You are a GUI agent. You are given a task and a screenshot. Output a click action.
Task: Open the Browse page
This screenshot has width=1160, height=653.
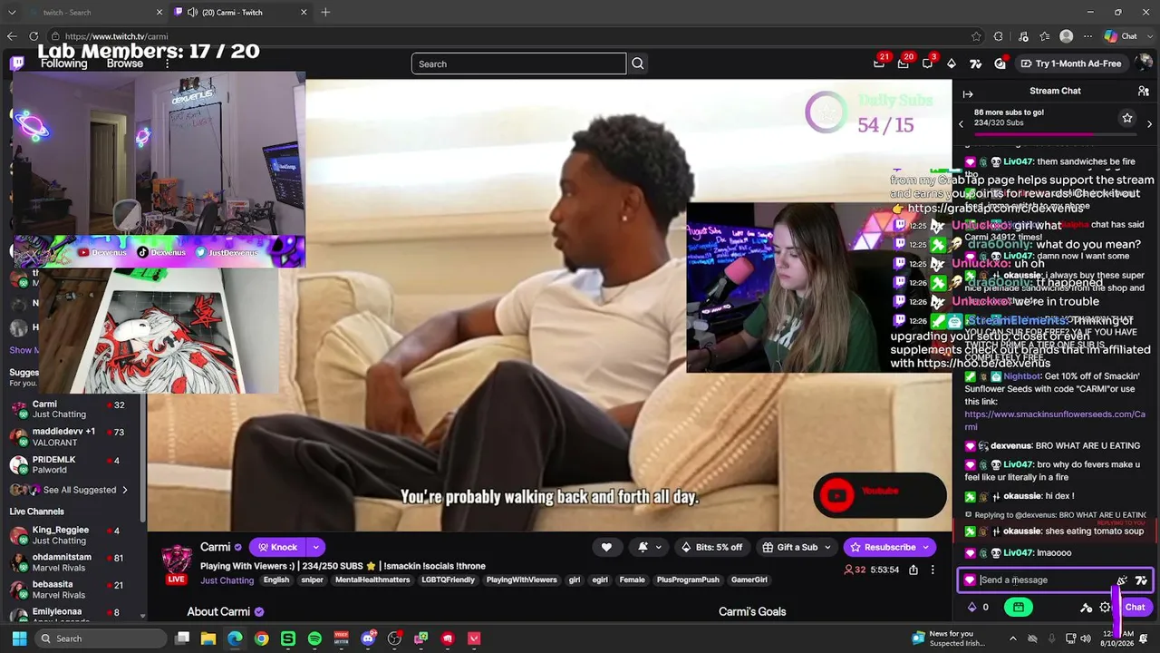tap(125, 63)
